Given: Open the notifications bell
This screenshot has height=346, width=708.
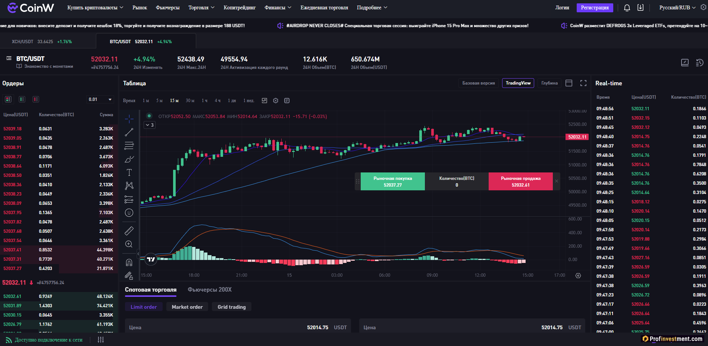Looking at the screenshot, I should 627,8.
